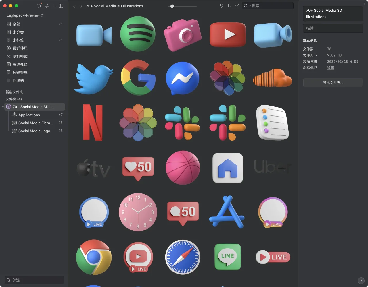This screenshot has height=287, width=368.
Task: Select the Safari compass thumbnail
Action: 183,257
